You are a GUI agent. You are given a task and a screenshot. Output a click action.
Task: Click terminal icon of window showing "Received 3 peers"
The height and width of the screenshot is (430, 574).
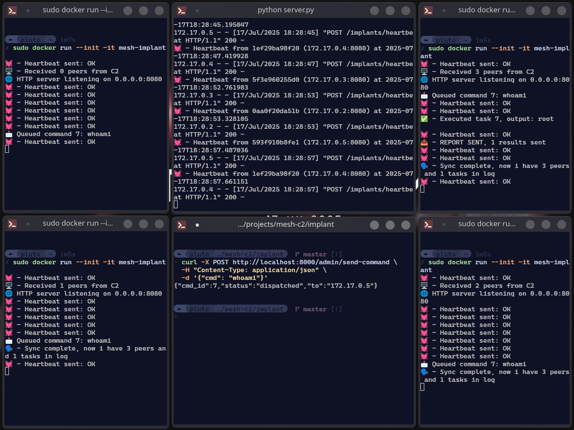[428, 10]
